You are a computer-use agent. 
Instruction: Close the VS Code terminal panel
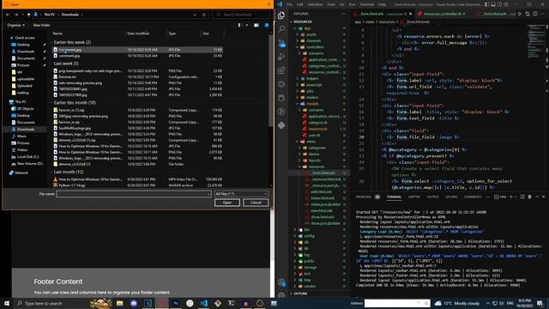point(543,197)
